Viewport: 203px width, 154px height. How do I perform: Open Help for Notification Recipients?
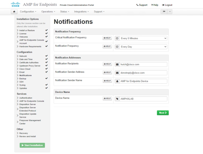107,64
